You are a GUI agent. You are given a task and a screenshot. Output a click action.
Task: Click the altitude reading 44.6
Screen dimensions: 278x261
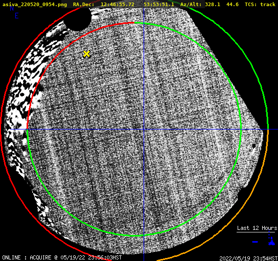click(233, 4)
